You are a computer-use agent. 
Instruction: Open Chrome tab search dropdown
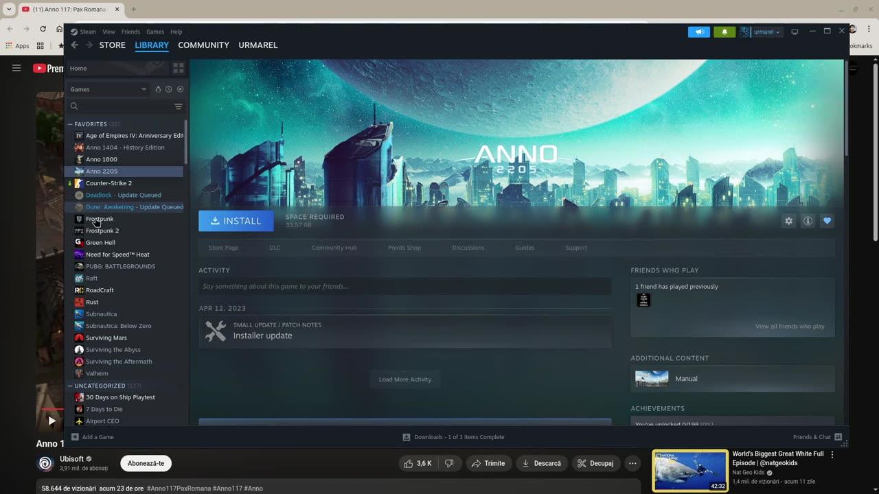click(9, 9)
